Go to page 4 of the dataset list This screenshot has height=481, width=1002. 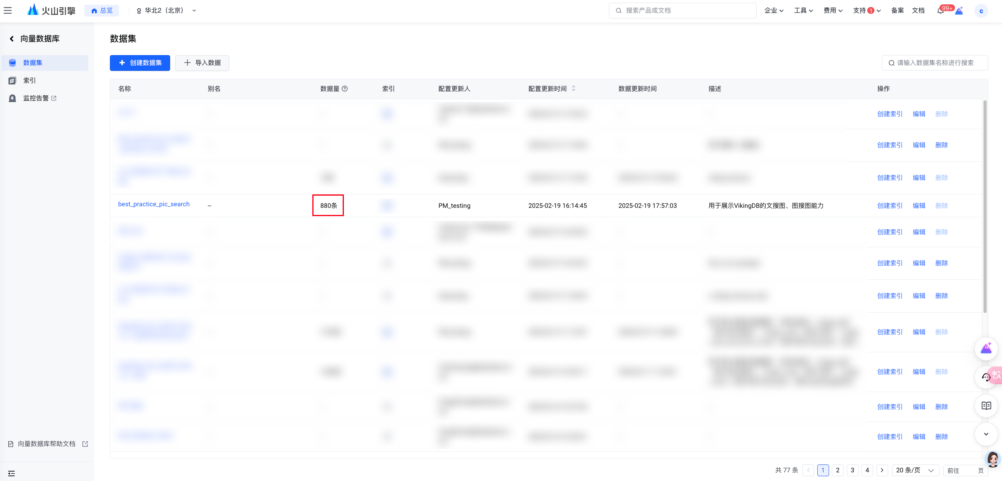click(x=867, y=470)
